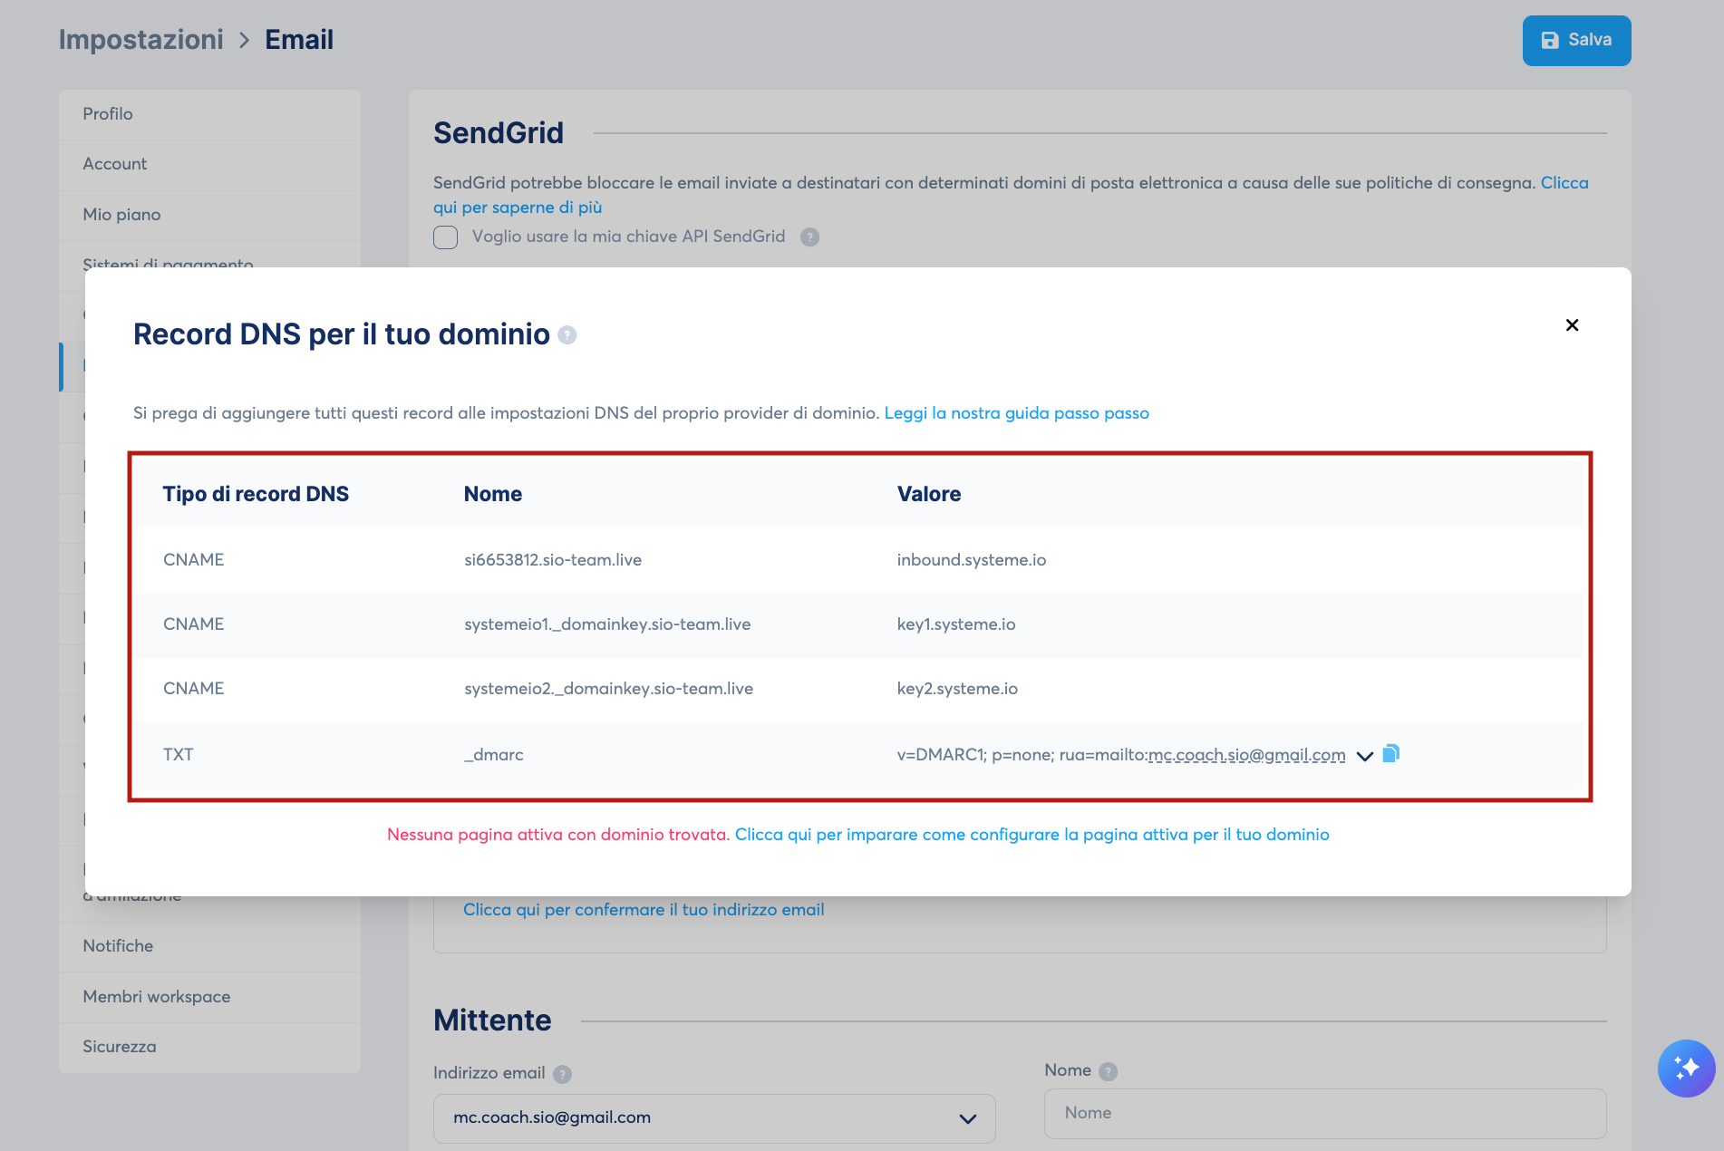Open link about configuring active domain page
The width and height of the screenshot is (1724, 1151).
click(x=1031, y=835)
